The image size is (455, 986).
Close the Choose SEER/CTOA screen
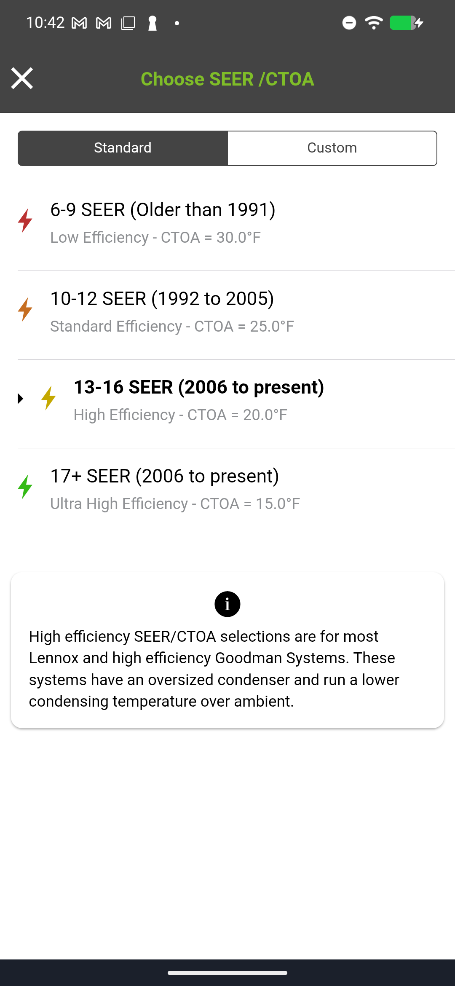pyautogui.click(x=22, y=78)
